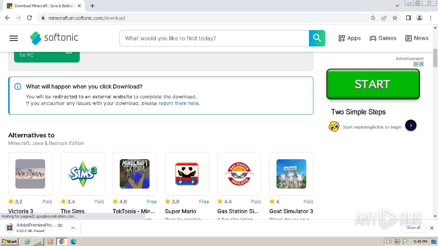The image size is (438, 246).
Task: Click the 'Alternatives to' heading
Action: point(31,135)
